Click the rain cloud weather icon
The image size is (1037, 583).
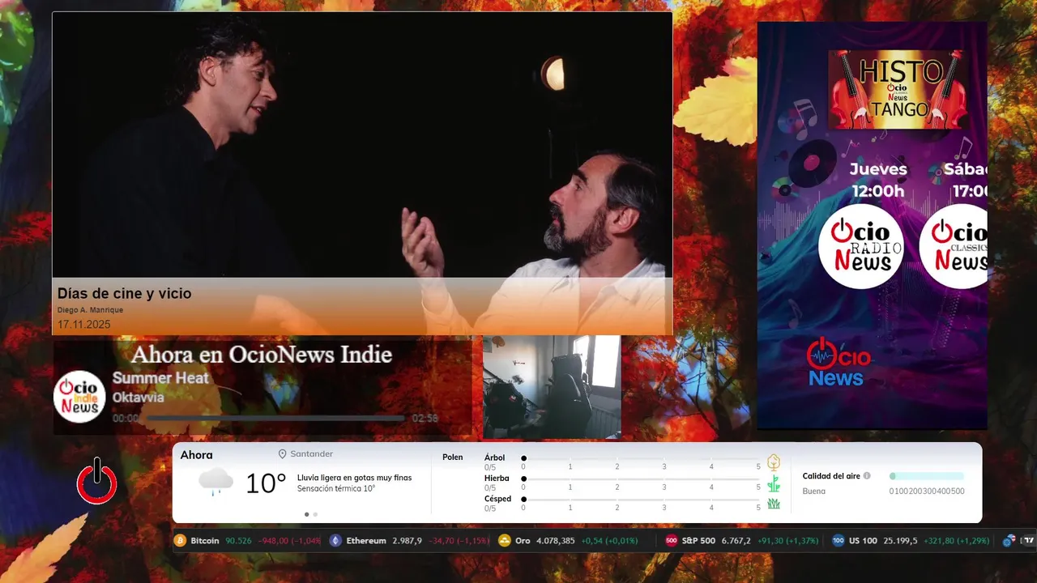click(216, 482)
